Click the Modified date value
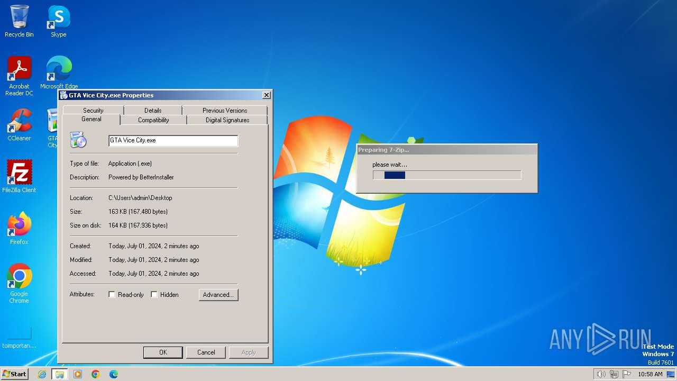The height and width of the screenshot is (381, 677). (154, 260)
